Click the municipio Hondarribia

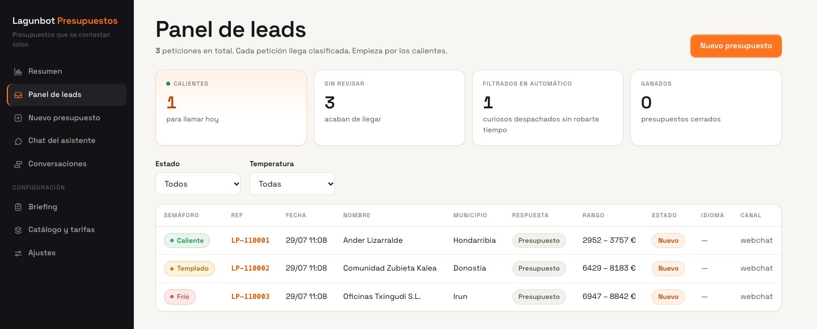[x=474, y=241]
